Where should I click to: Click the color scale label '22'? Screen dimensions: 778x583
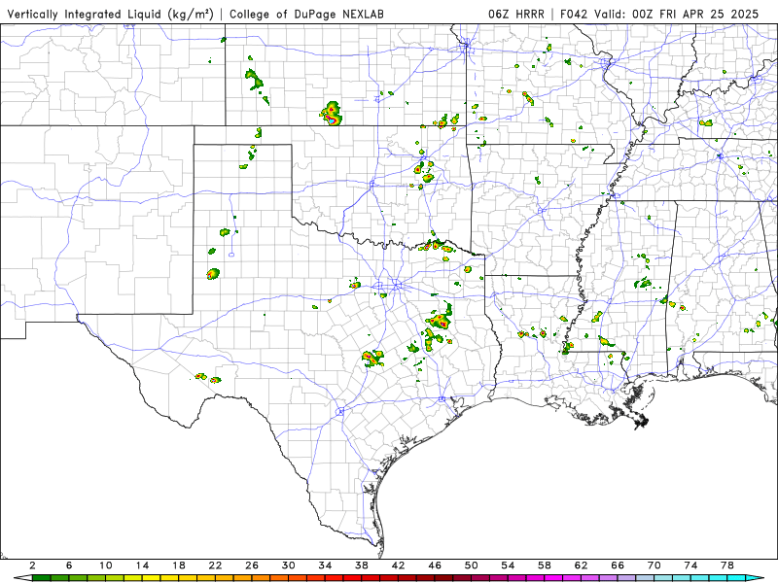coord(215,566)
